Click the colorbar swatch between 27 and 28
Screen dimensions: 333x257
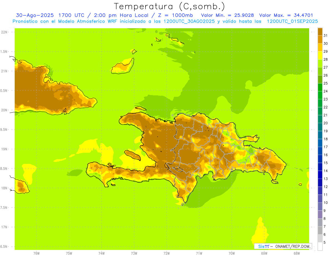pyautogui.click(x=320, y=63)
